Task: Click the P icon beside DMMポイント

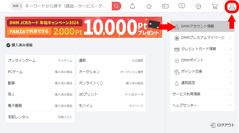Action: (177, 61)
